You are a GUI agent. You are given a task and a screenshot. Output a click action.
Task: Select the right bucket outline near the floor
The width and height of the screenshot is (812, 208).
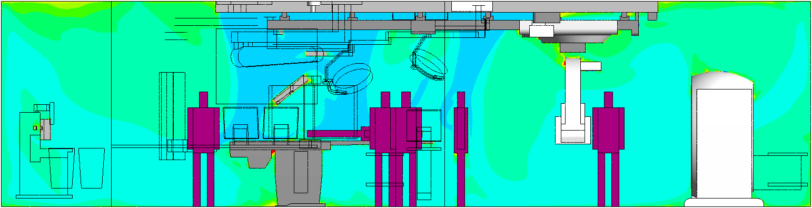[x=92, y=168]
